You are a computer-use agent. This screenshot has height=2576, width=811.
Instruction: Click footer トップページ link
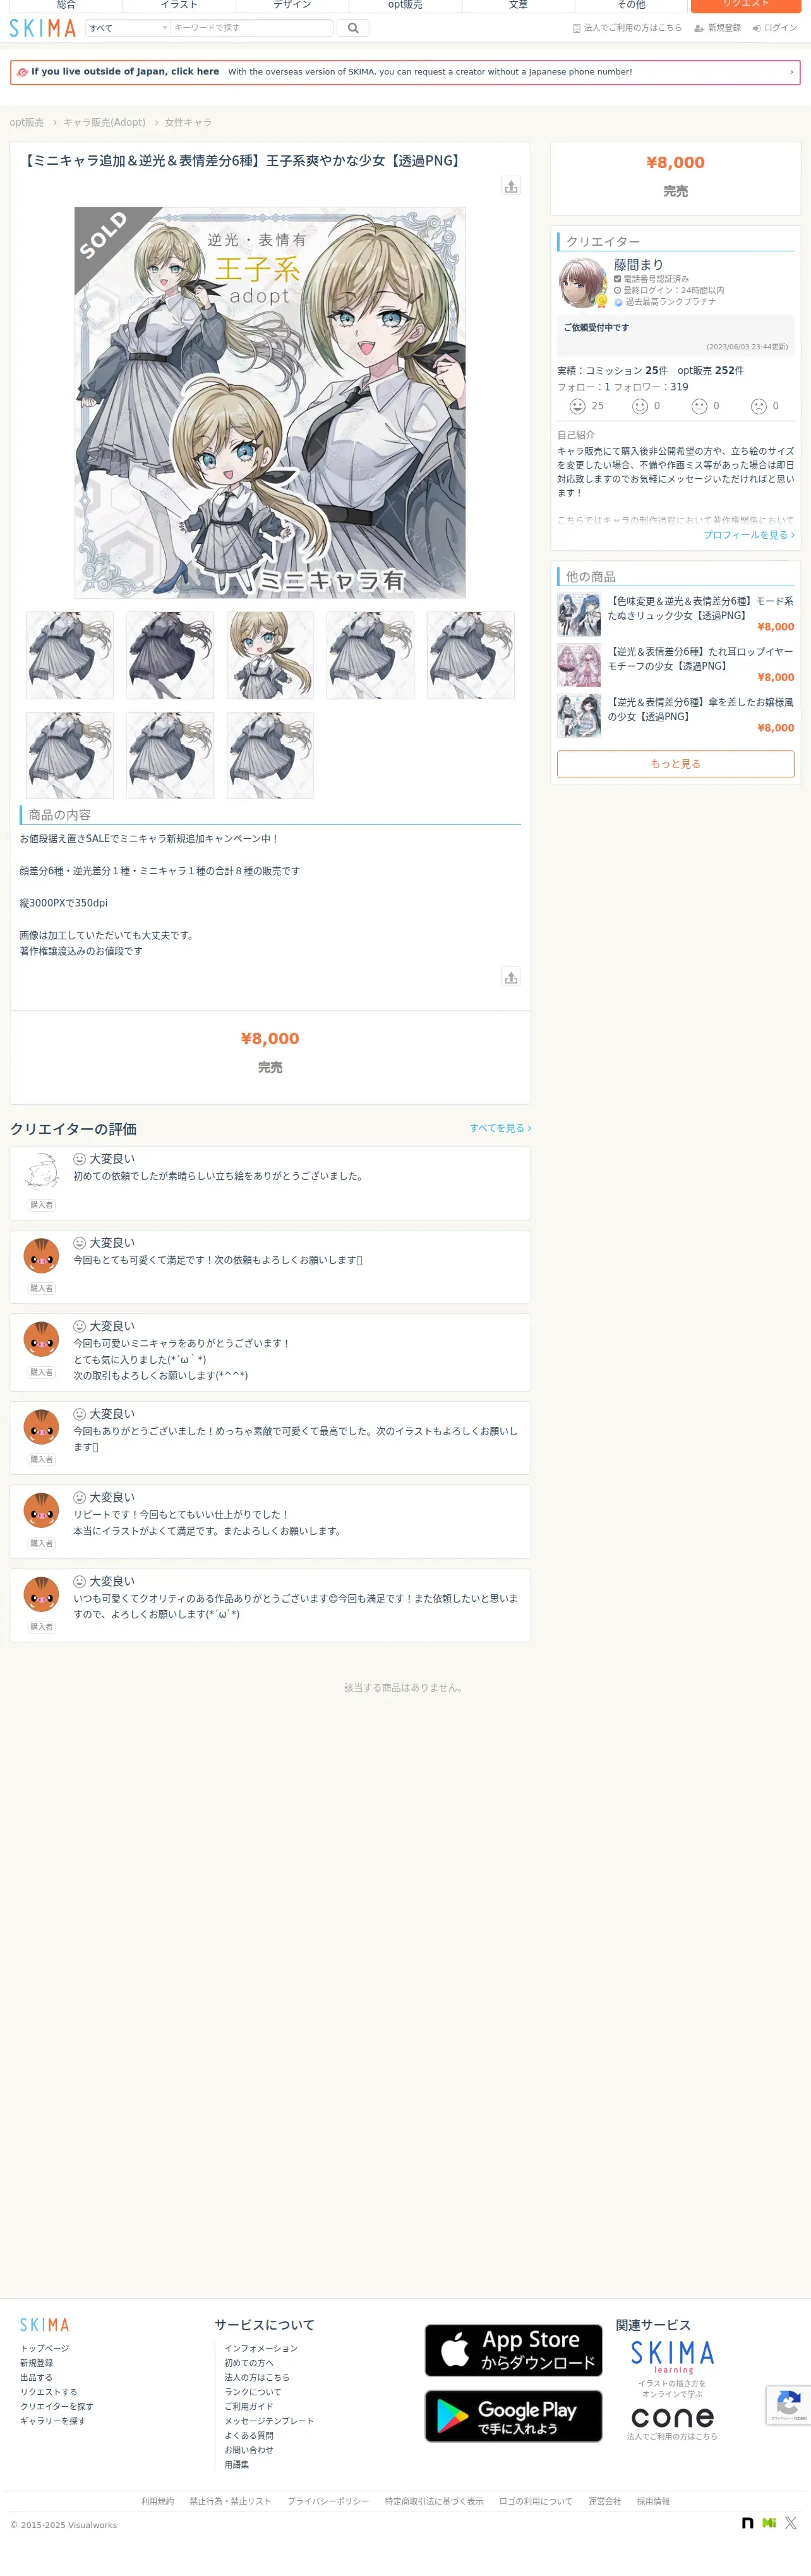[45, 2348]
